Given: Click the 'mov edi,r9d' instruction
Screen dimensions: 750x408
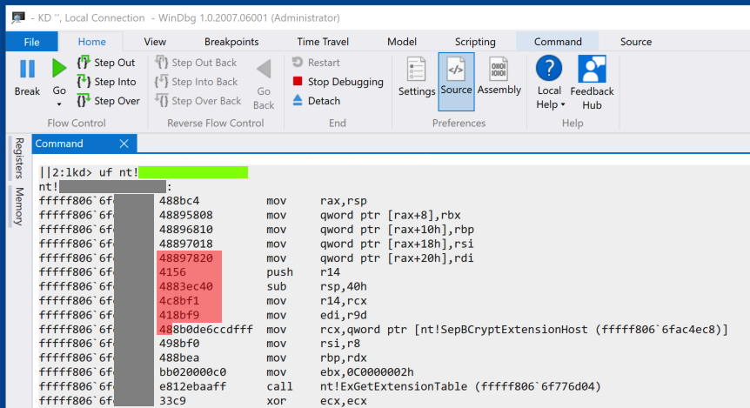Looking at the screenshot, I should pos(317,315).
